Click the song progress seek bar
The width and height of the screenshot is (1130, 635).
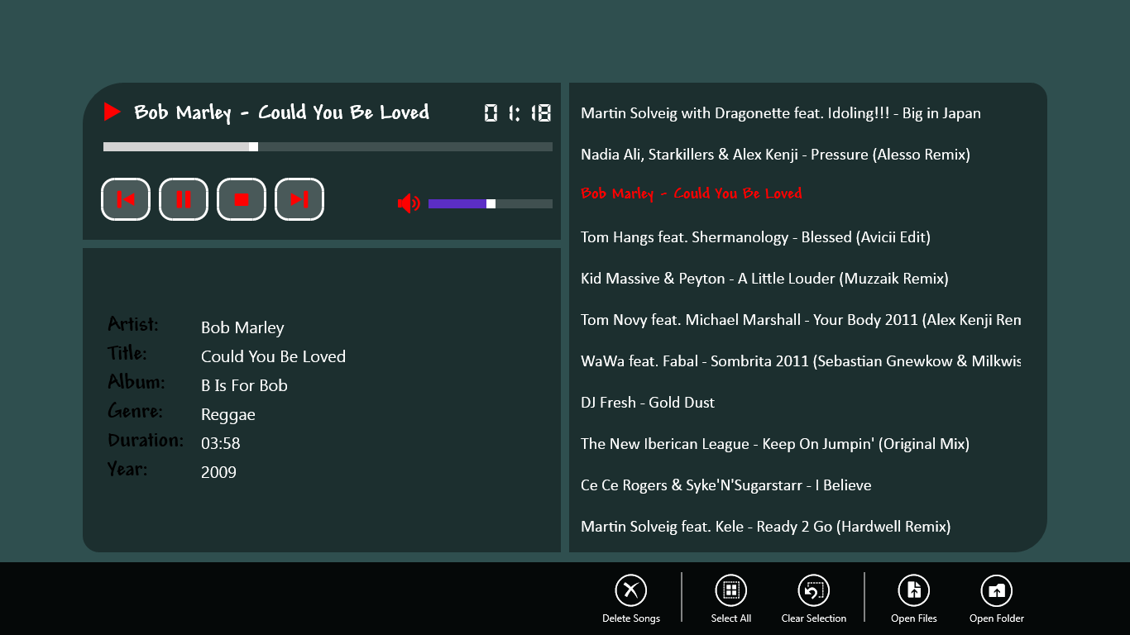click(328, 146)
